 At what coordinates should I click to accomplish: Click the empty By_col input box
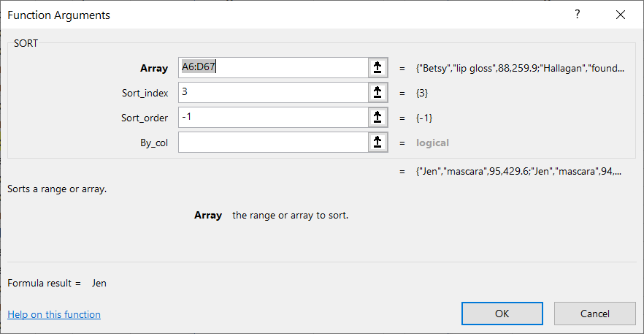pos(272,143)
